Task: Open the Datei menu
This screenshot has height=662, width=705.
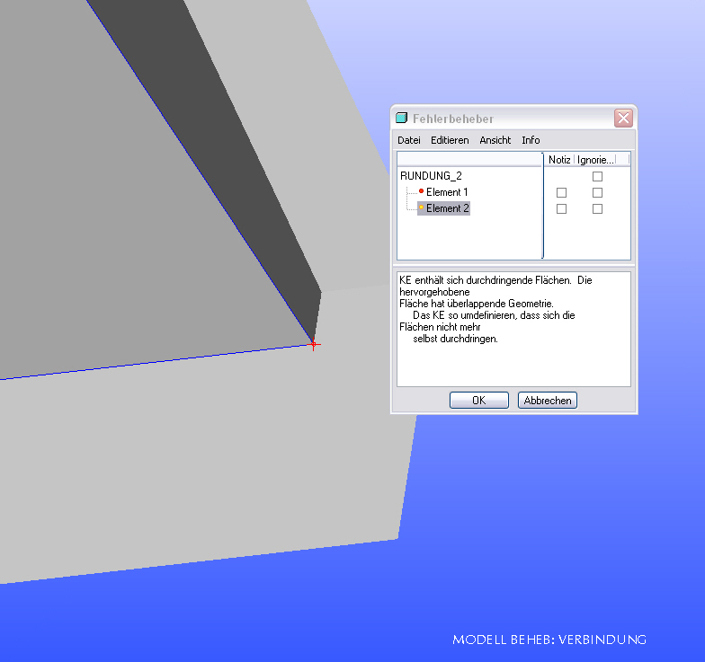Action: pos(408,140)
